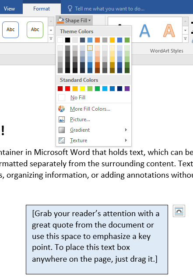Pick the medium gray theme color swatch
Viewport: 193px width, 277px height.
[105, 40]
